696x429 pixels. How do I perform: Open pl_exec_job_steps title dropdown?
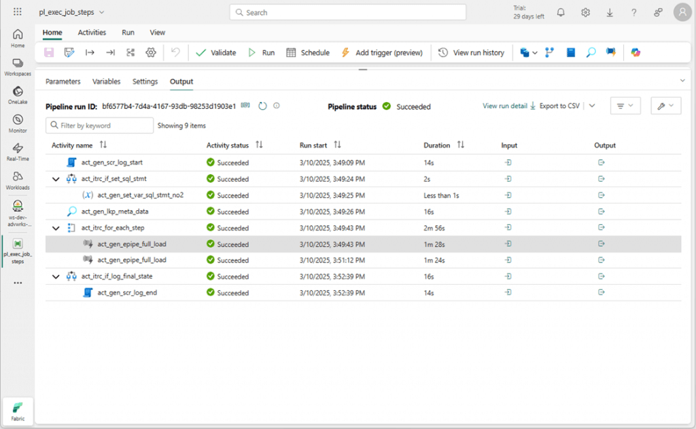[x=72, y=12]
